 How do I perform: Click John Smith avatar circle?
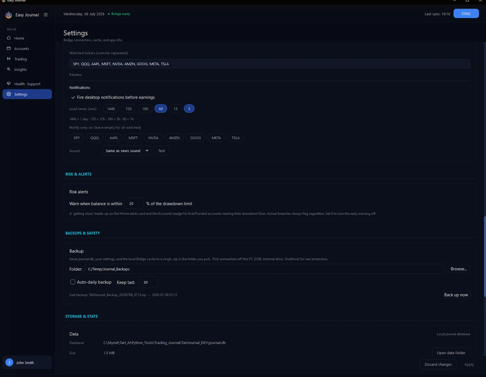(9, 362)
